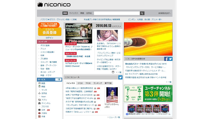Click the ログイン link

click(49, 38)
